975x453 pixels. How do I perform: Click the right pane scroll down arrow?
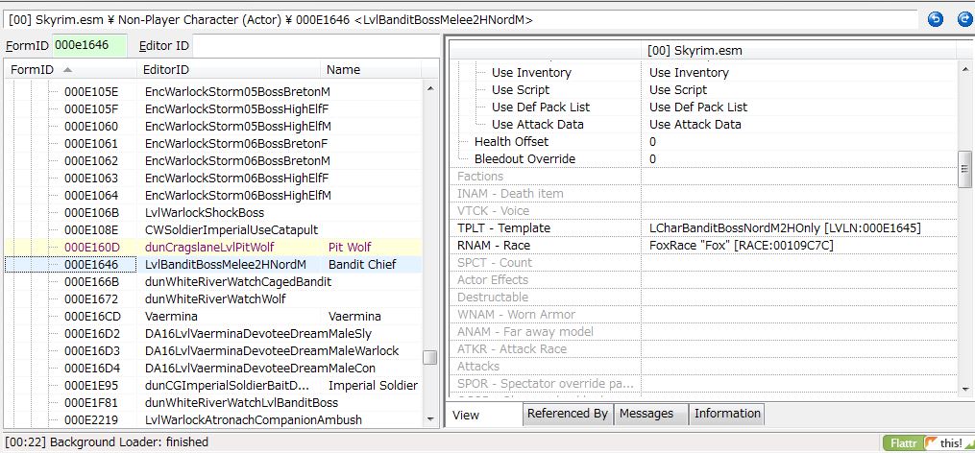[965, 389]
